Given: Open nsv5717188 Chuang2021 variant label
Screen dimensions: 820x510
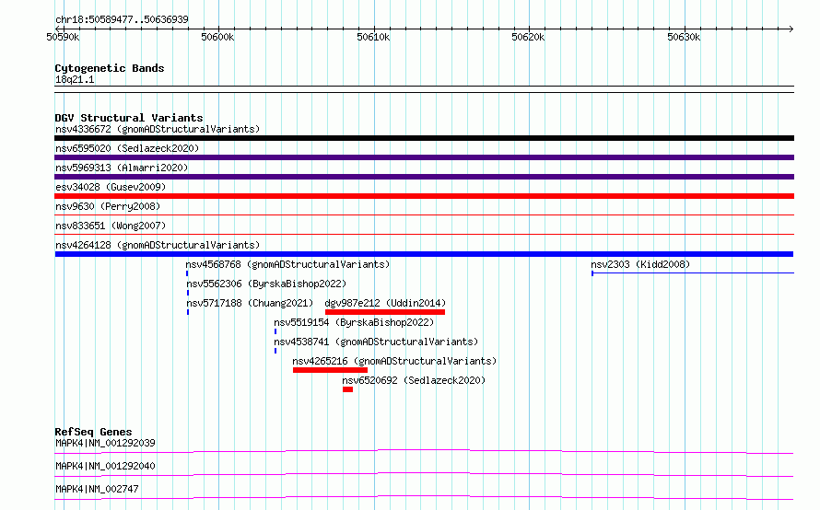Looking at the screenshot, I should 250,303.
